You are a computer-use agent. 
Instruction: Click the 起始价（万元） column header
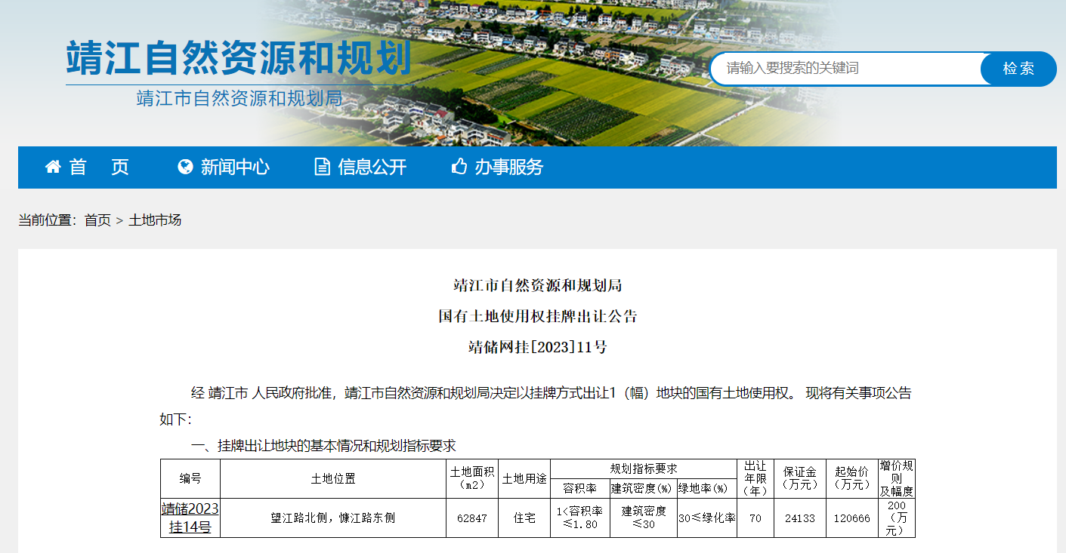(851, 478)
